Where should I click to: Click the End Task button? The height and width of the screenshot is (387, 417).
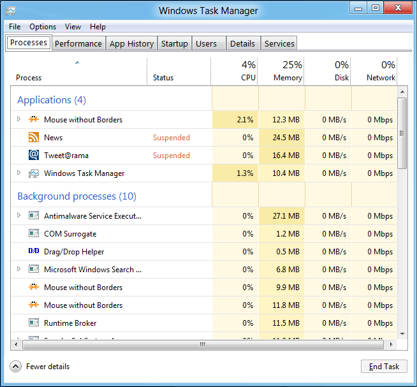(x=384, y=367)
